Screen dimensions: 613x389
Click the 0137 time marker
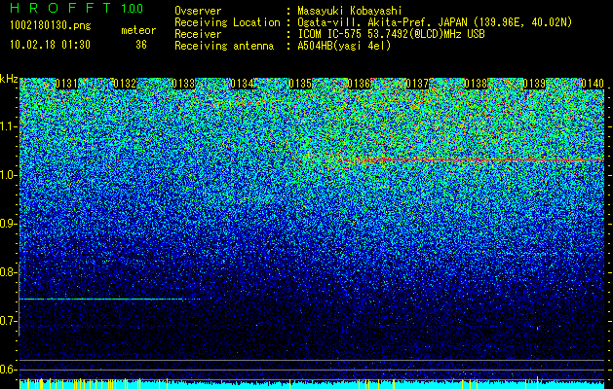417,84
